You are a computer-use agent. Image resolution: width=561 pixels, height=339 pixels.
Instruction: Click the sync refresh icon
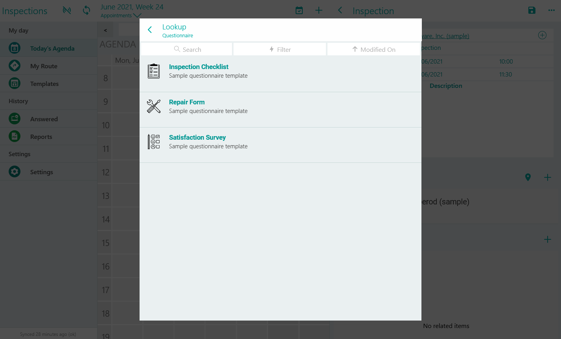coord(86,11)
